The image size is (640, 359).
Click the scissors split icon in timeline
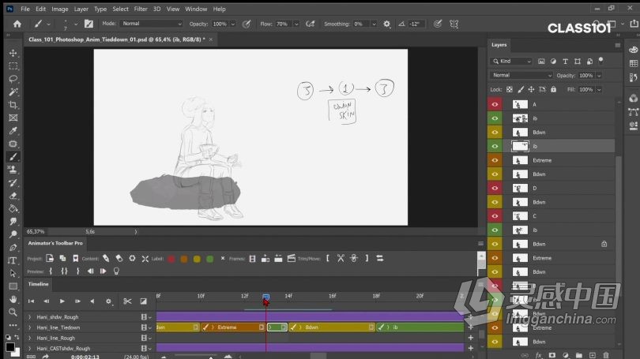(x=127, y=301)
